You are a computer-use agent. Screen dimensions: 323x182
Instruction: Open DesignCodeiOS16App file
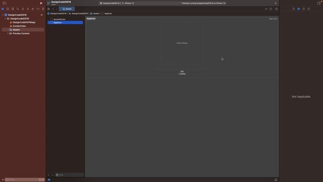[22, 22]
